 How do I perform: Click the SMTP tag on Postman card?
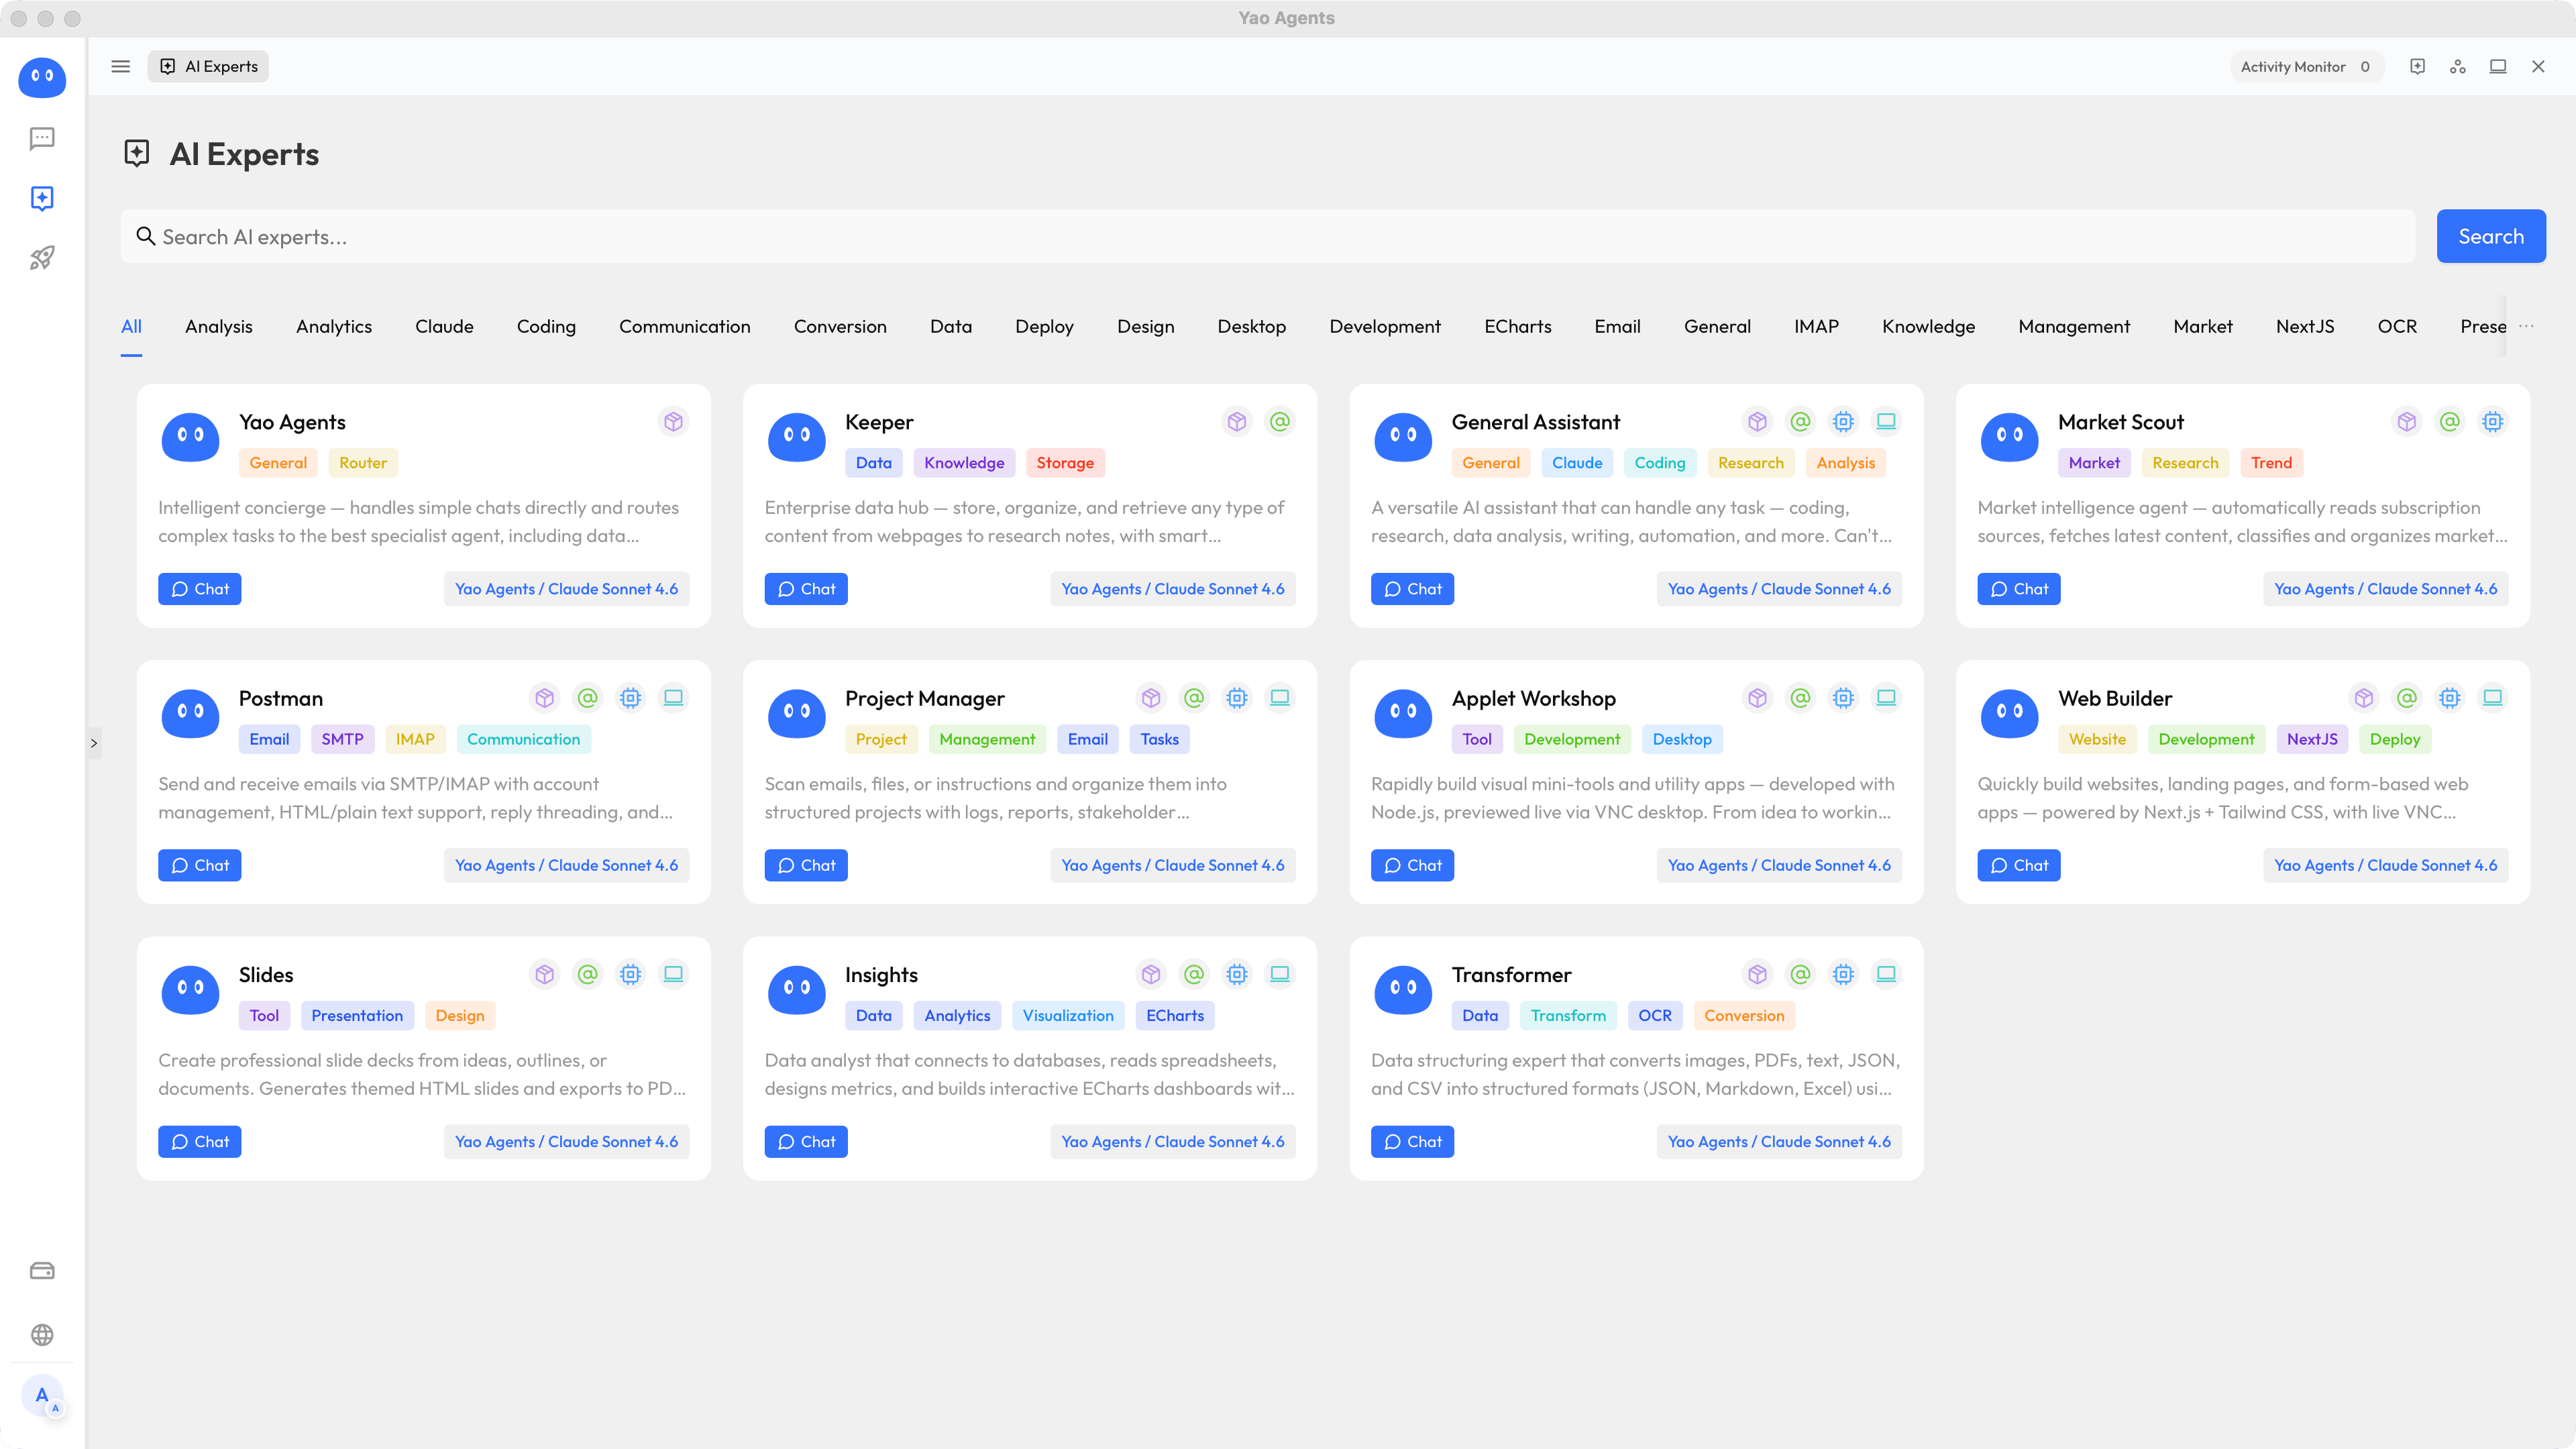pos(342,739)
